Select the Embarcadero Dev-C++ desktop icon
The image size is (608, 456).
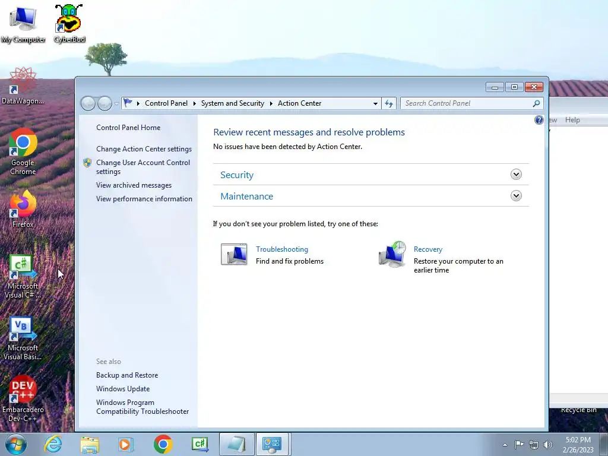pos(23,398)
